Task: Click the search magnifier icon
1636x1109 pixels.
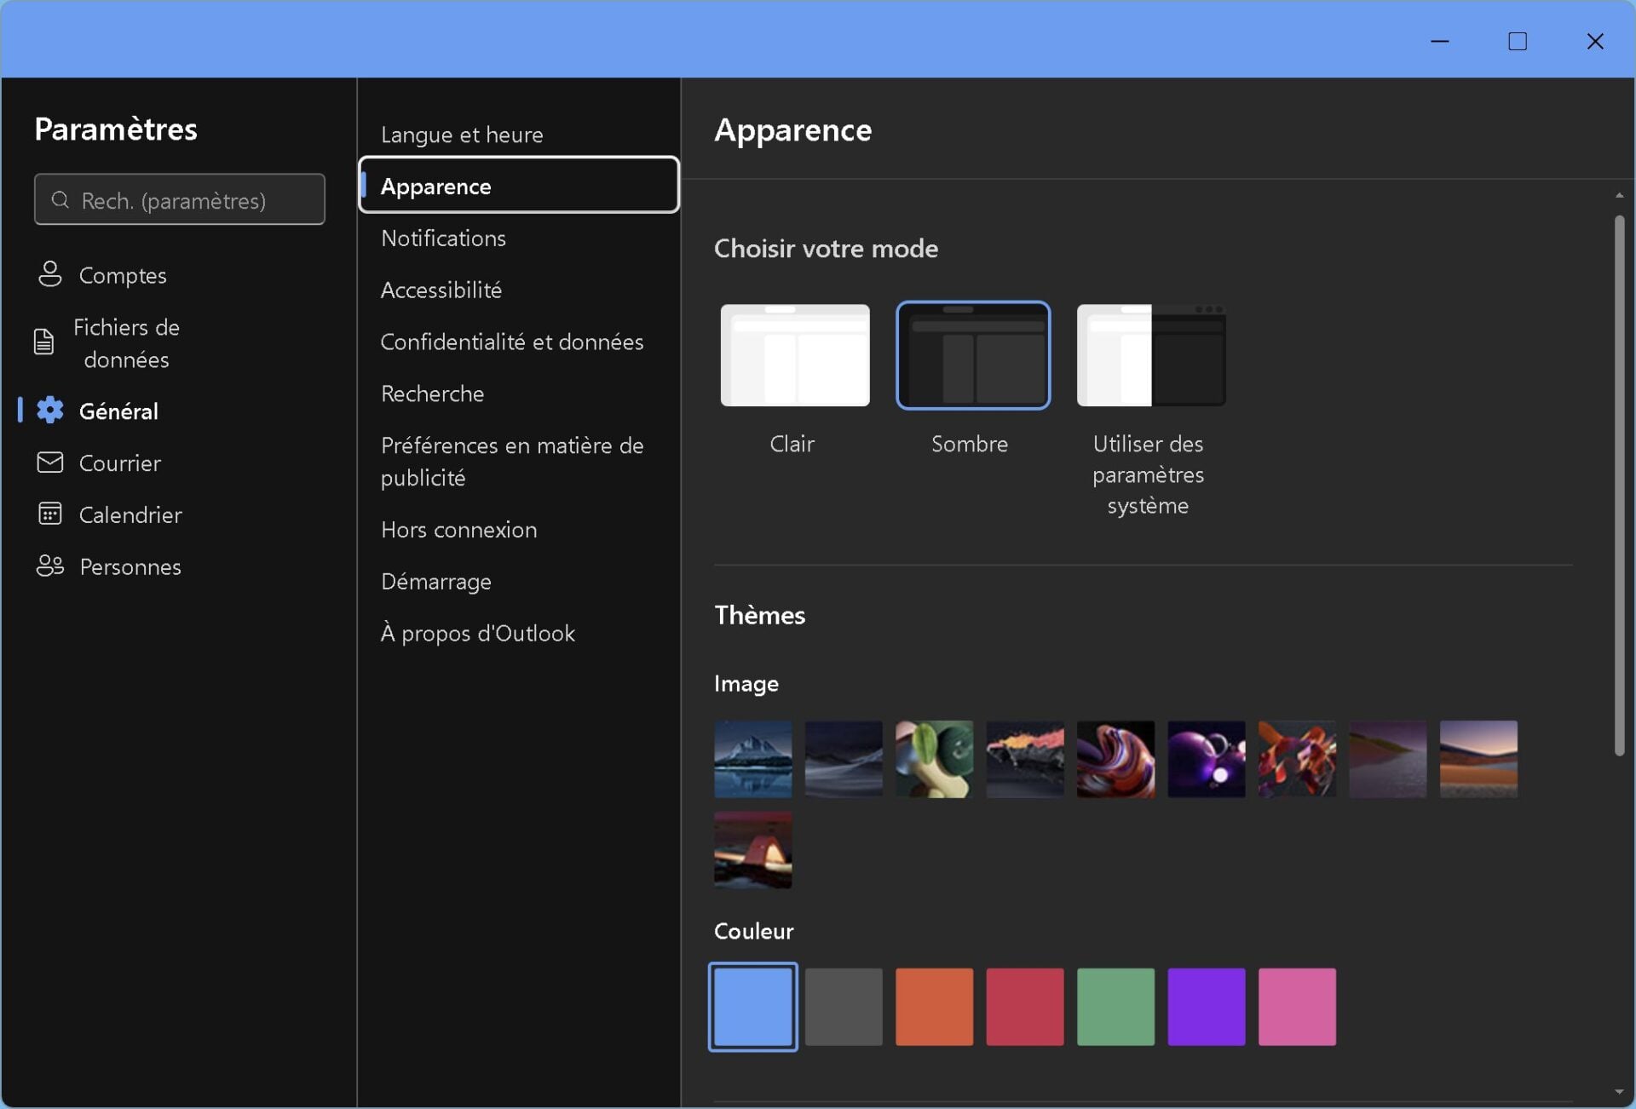Action: (60, 199)
